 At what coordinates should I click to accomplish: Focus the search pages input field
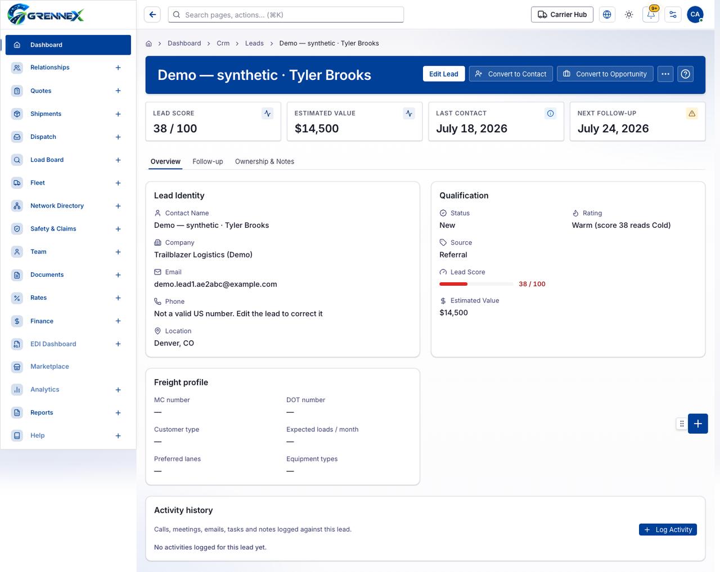[286, 15]
